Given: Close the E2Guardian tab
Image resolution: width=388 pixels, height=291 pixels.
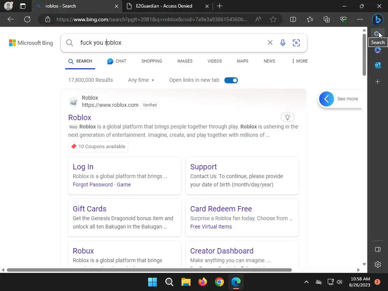Looking at the screenshot, I should click(x=207, y=6).
